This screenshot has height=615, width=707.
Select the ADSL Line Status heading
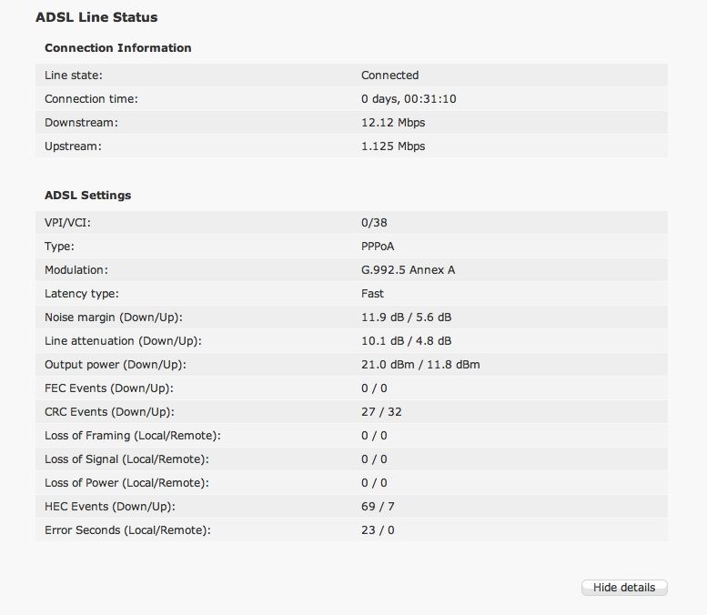pyautogui.click(x=96, y=17)
